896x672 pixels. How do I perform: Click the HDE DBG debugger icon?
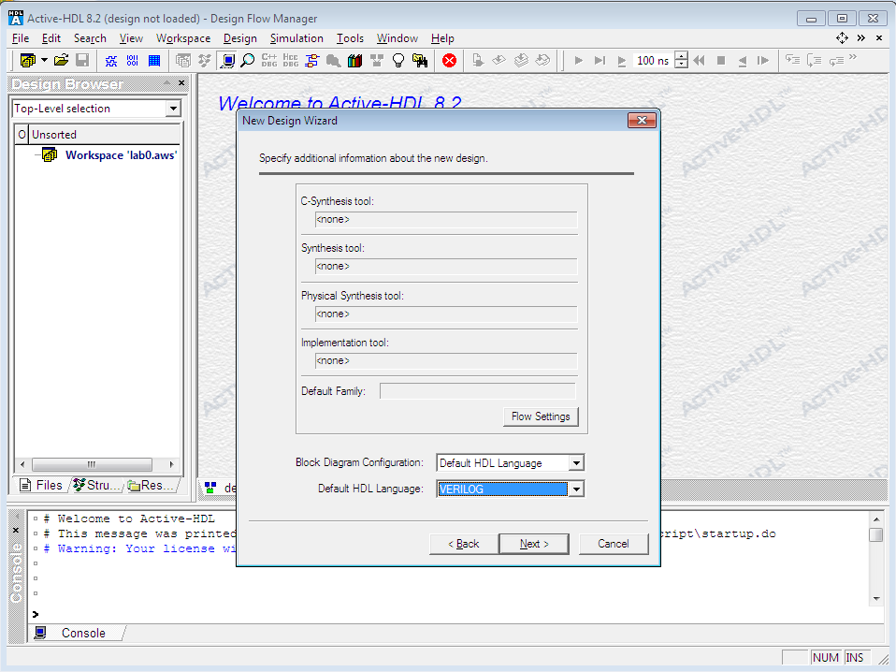(x=290, y=61)
